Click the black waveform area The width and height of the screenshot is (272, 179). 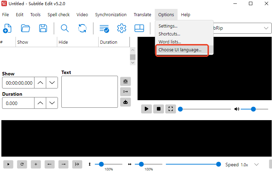[137, 138]
